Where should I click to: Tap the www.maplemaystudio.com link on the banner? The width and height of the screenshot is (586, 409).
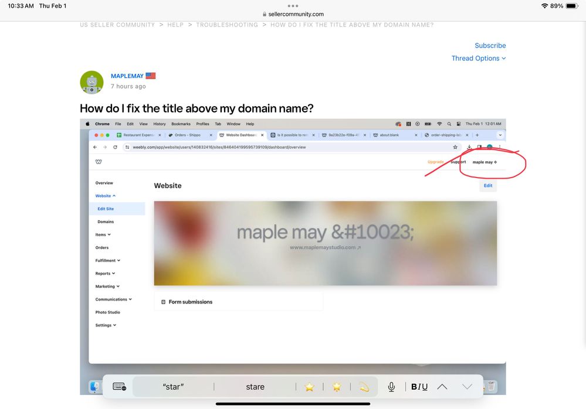coord(325,247)
